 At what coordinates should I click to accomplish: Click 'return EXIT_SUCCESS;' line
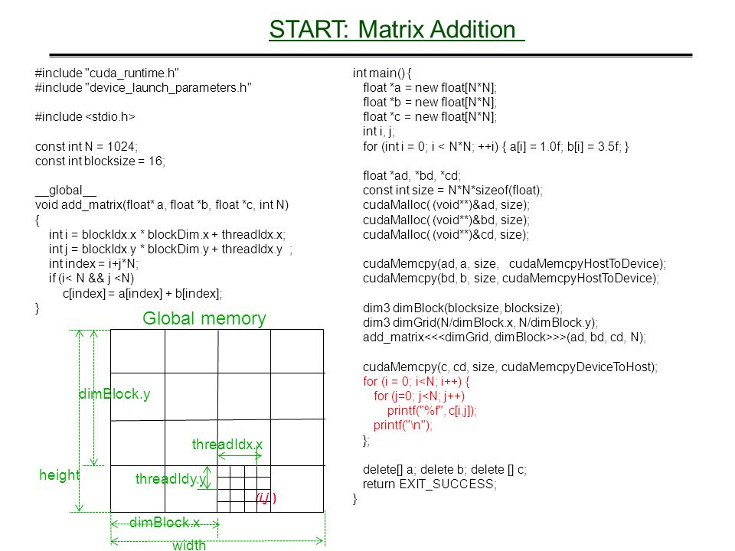pyautogui.click(x=430, y=484)
